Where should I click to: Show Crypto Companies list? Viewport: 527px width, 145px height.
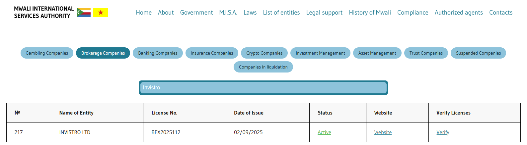(x=264, y=53)
